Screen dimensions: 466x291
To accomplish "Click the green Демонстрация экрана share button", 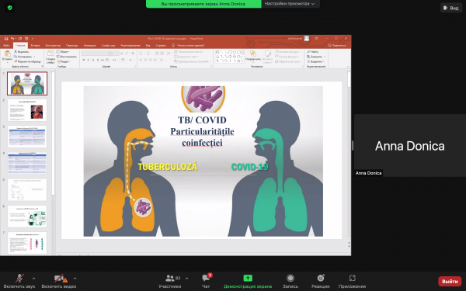I will click(248, 281).
